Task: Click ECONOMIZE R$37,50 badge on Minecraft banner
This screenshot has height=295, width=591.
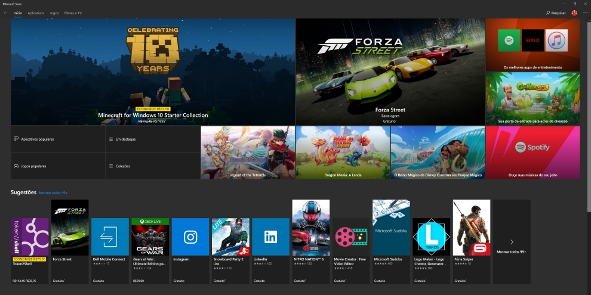Action: tap(153, 108)
